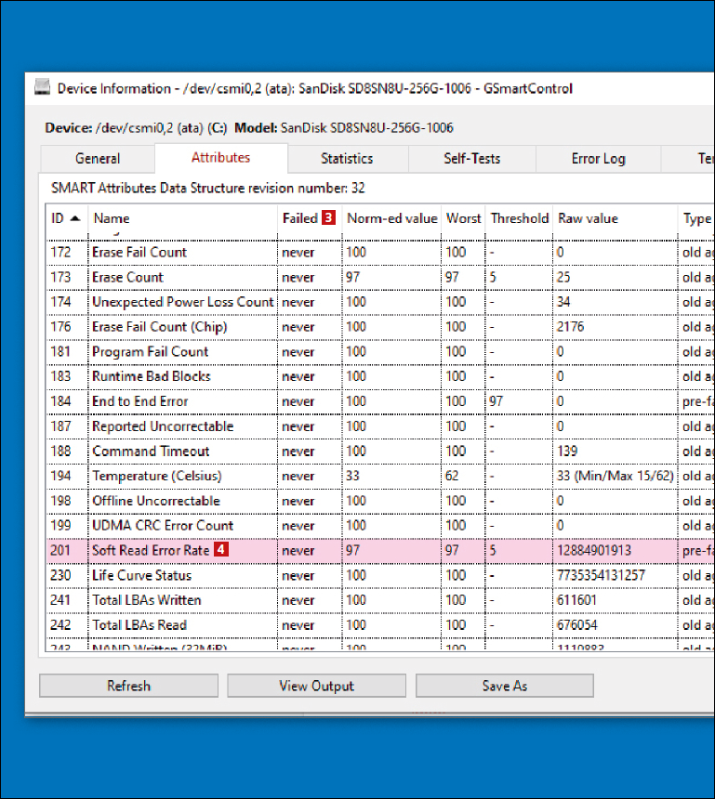Click the Save As button

click(504, 686)
